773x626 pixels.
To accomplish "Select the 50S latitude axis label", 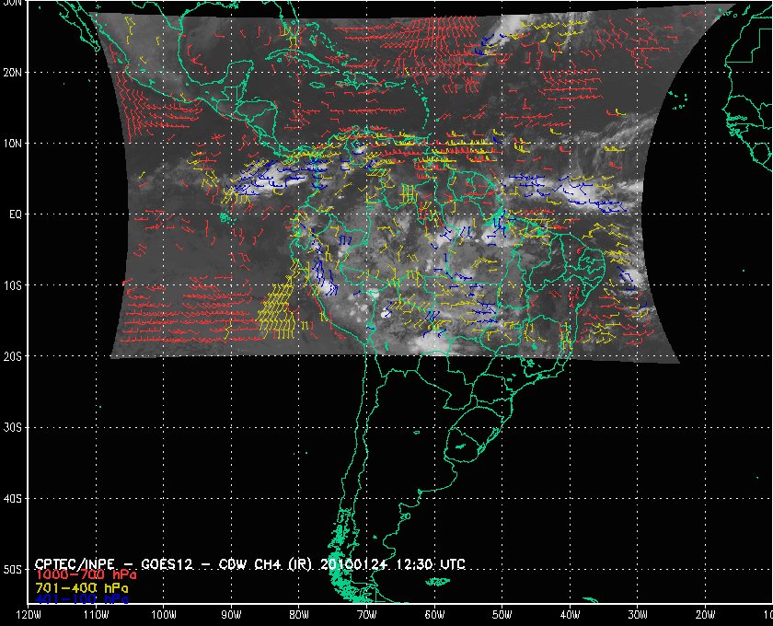I will (x=13, y=570).
